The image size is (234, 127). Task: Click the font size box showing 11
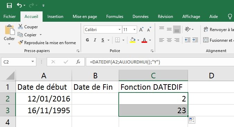127,30
